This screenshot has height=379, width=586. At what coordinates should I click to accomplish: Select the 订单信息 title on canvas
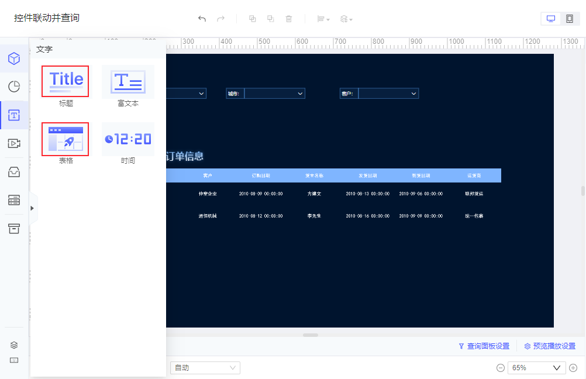tap(185, 156)
